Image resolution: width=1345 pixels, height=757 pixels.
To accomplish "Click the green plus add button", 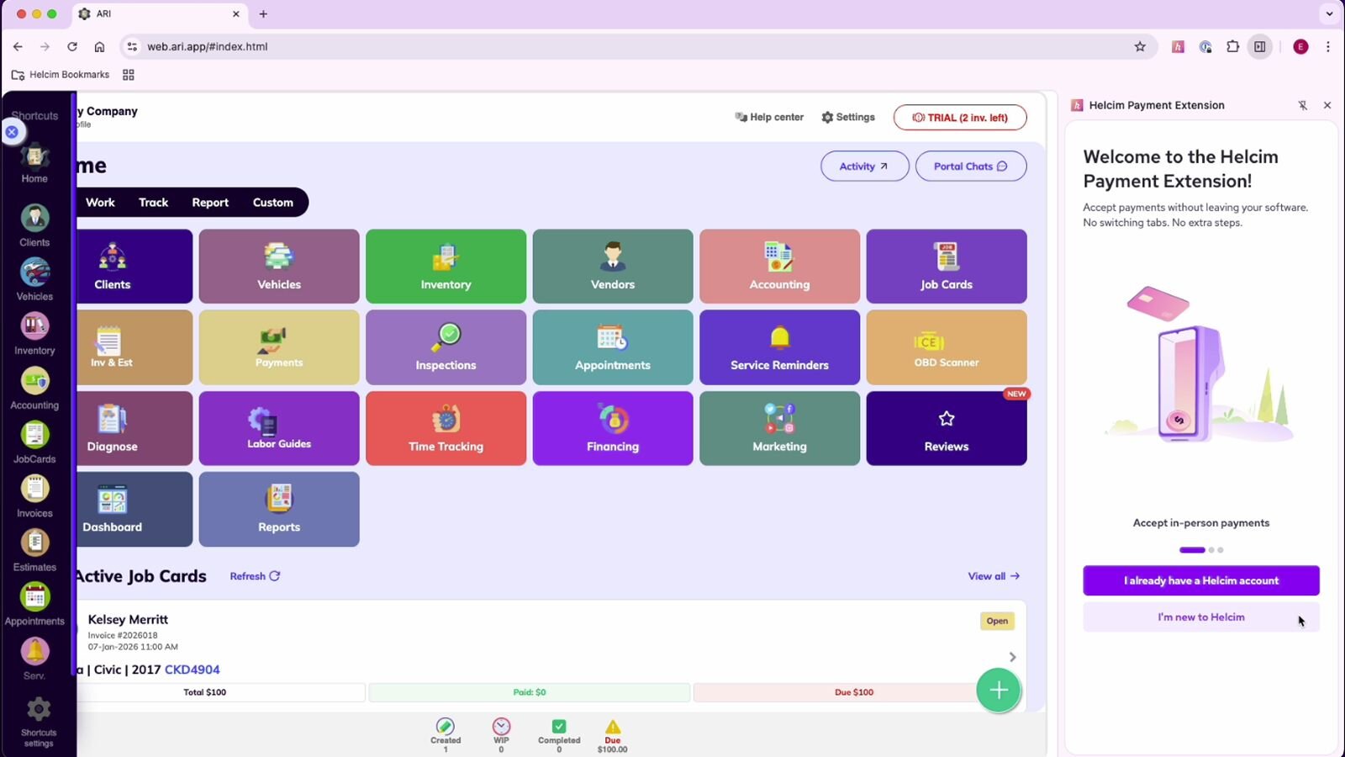I will pyautogui.click(x=998, y=691).
